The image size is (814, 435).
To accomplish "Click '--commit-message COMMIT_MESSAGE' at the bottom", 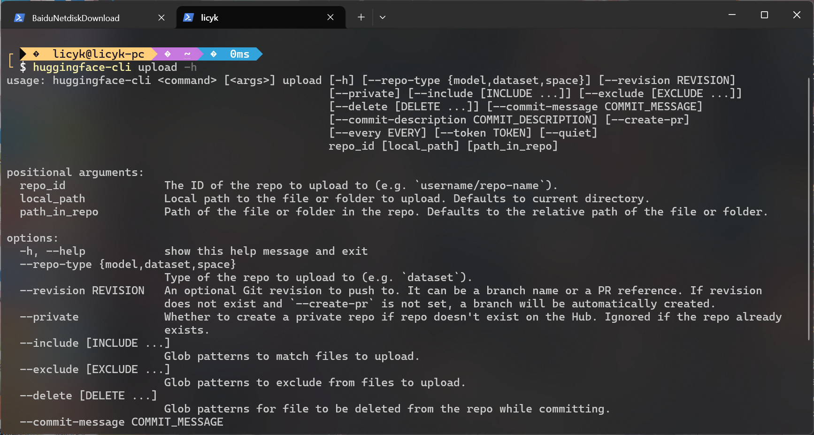I will 121,422.
